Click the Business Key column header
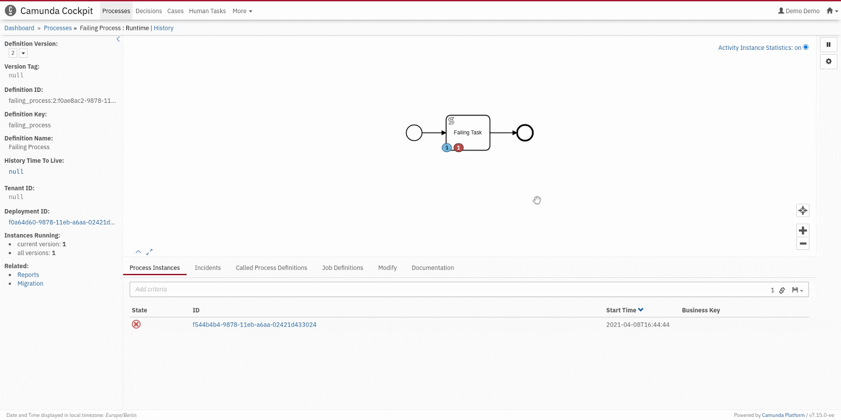Image resolution: width=841 pixels, height=420 pixels. pos(701,310)
